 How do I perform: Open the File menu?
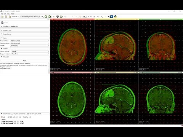(x=2, y=14)
